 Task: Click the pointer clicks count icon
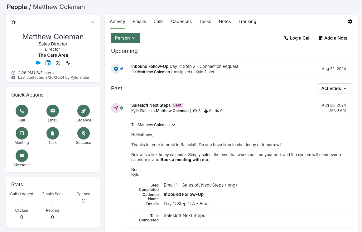click(x=206, y=111)
